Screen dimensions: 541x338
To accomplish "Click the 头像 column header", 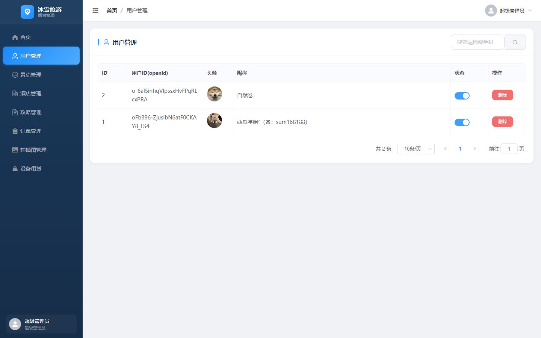I will pos(212,73).
